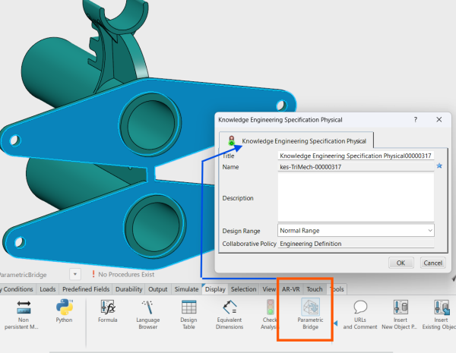This screenshot has width=456, height=353.
Task: Confirm dialog with OK button
Action: click(x=401, y=263)
